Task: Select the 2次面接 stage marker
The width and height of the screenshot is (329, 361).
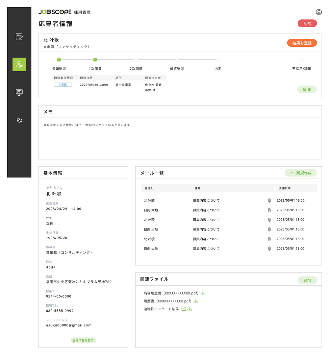Action: (136, 60)
